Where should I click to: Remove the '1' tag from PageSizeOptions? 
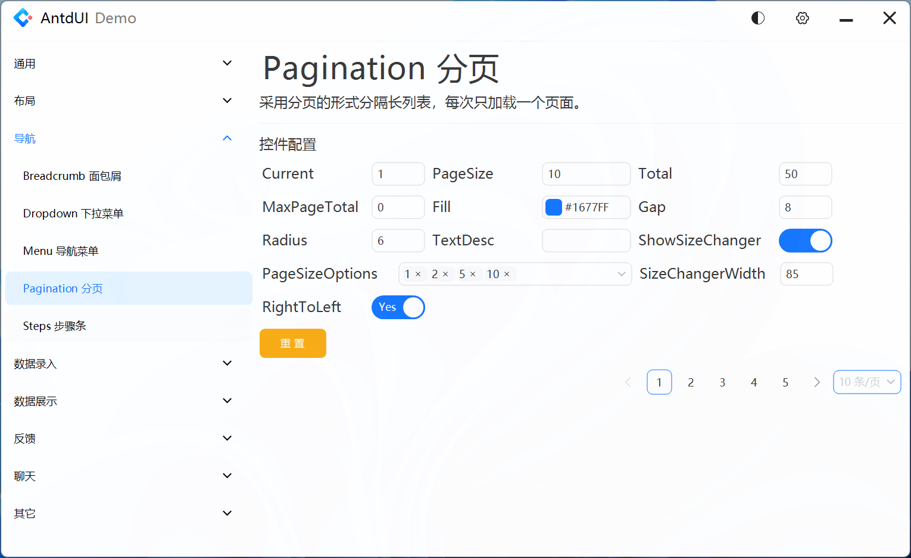click(417, 274)
